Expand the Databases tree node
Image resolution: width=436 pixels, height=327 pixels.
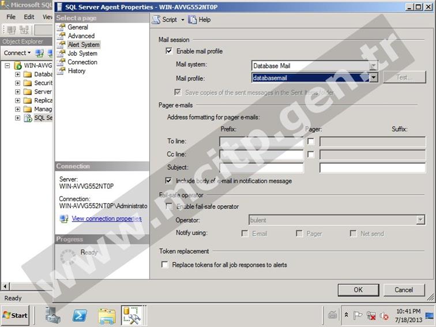(17, 74)
